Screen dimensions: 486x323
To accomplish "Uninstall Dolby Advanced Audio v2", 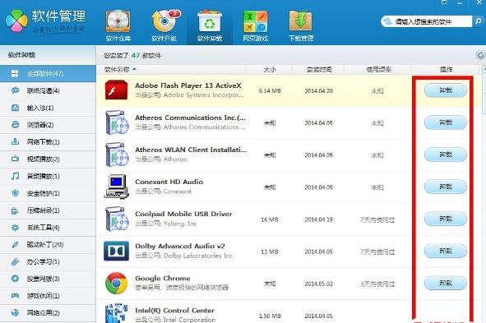I will 446,251.
